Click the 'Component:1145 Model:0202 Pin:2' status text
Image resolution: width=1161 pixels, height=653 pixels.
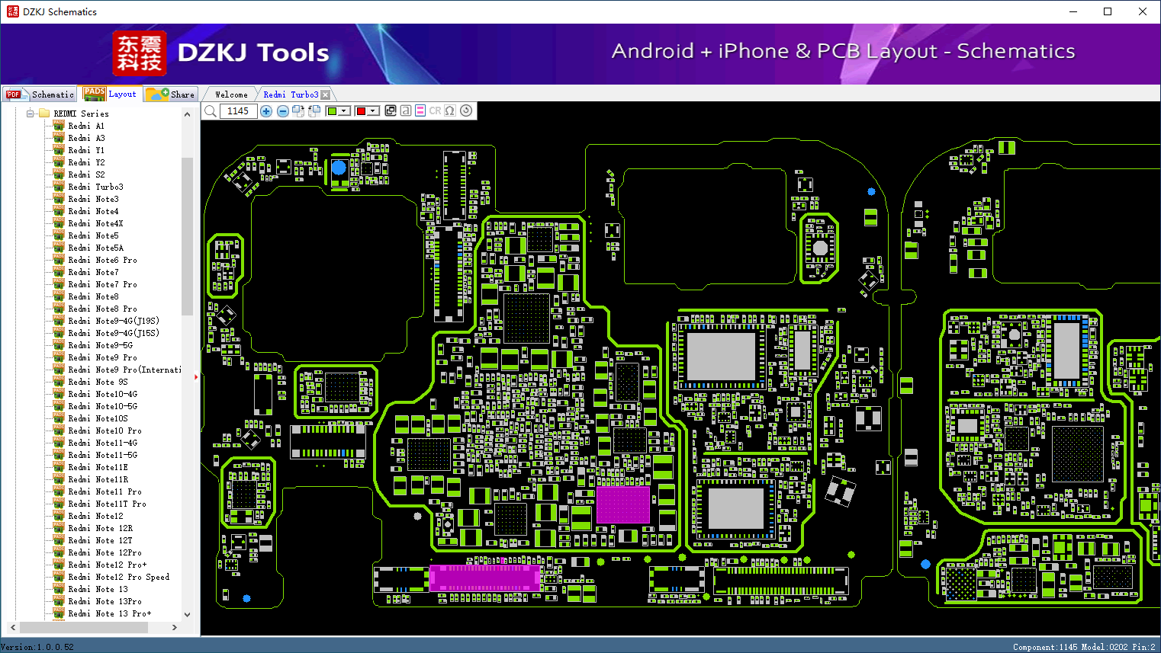1084,647
